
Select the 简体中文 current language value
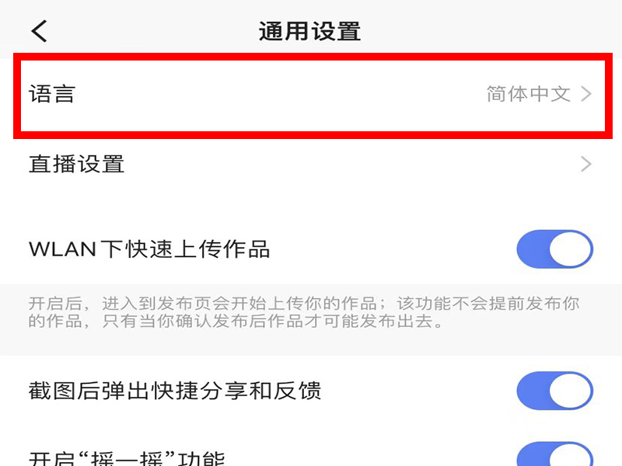(529, 94)
